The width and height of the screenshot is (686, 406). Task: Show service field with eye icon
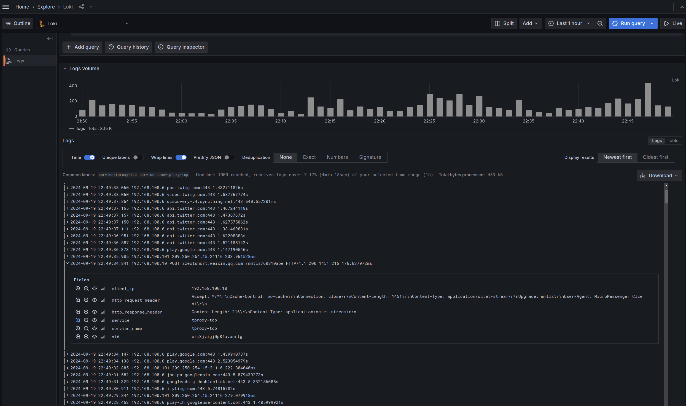tap(95, 320)
